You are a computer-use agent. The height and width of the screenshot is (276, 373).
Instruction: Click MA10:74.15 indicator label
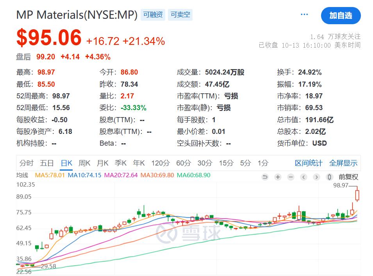[84, 175]
